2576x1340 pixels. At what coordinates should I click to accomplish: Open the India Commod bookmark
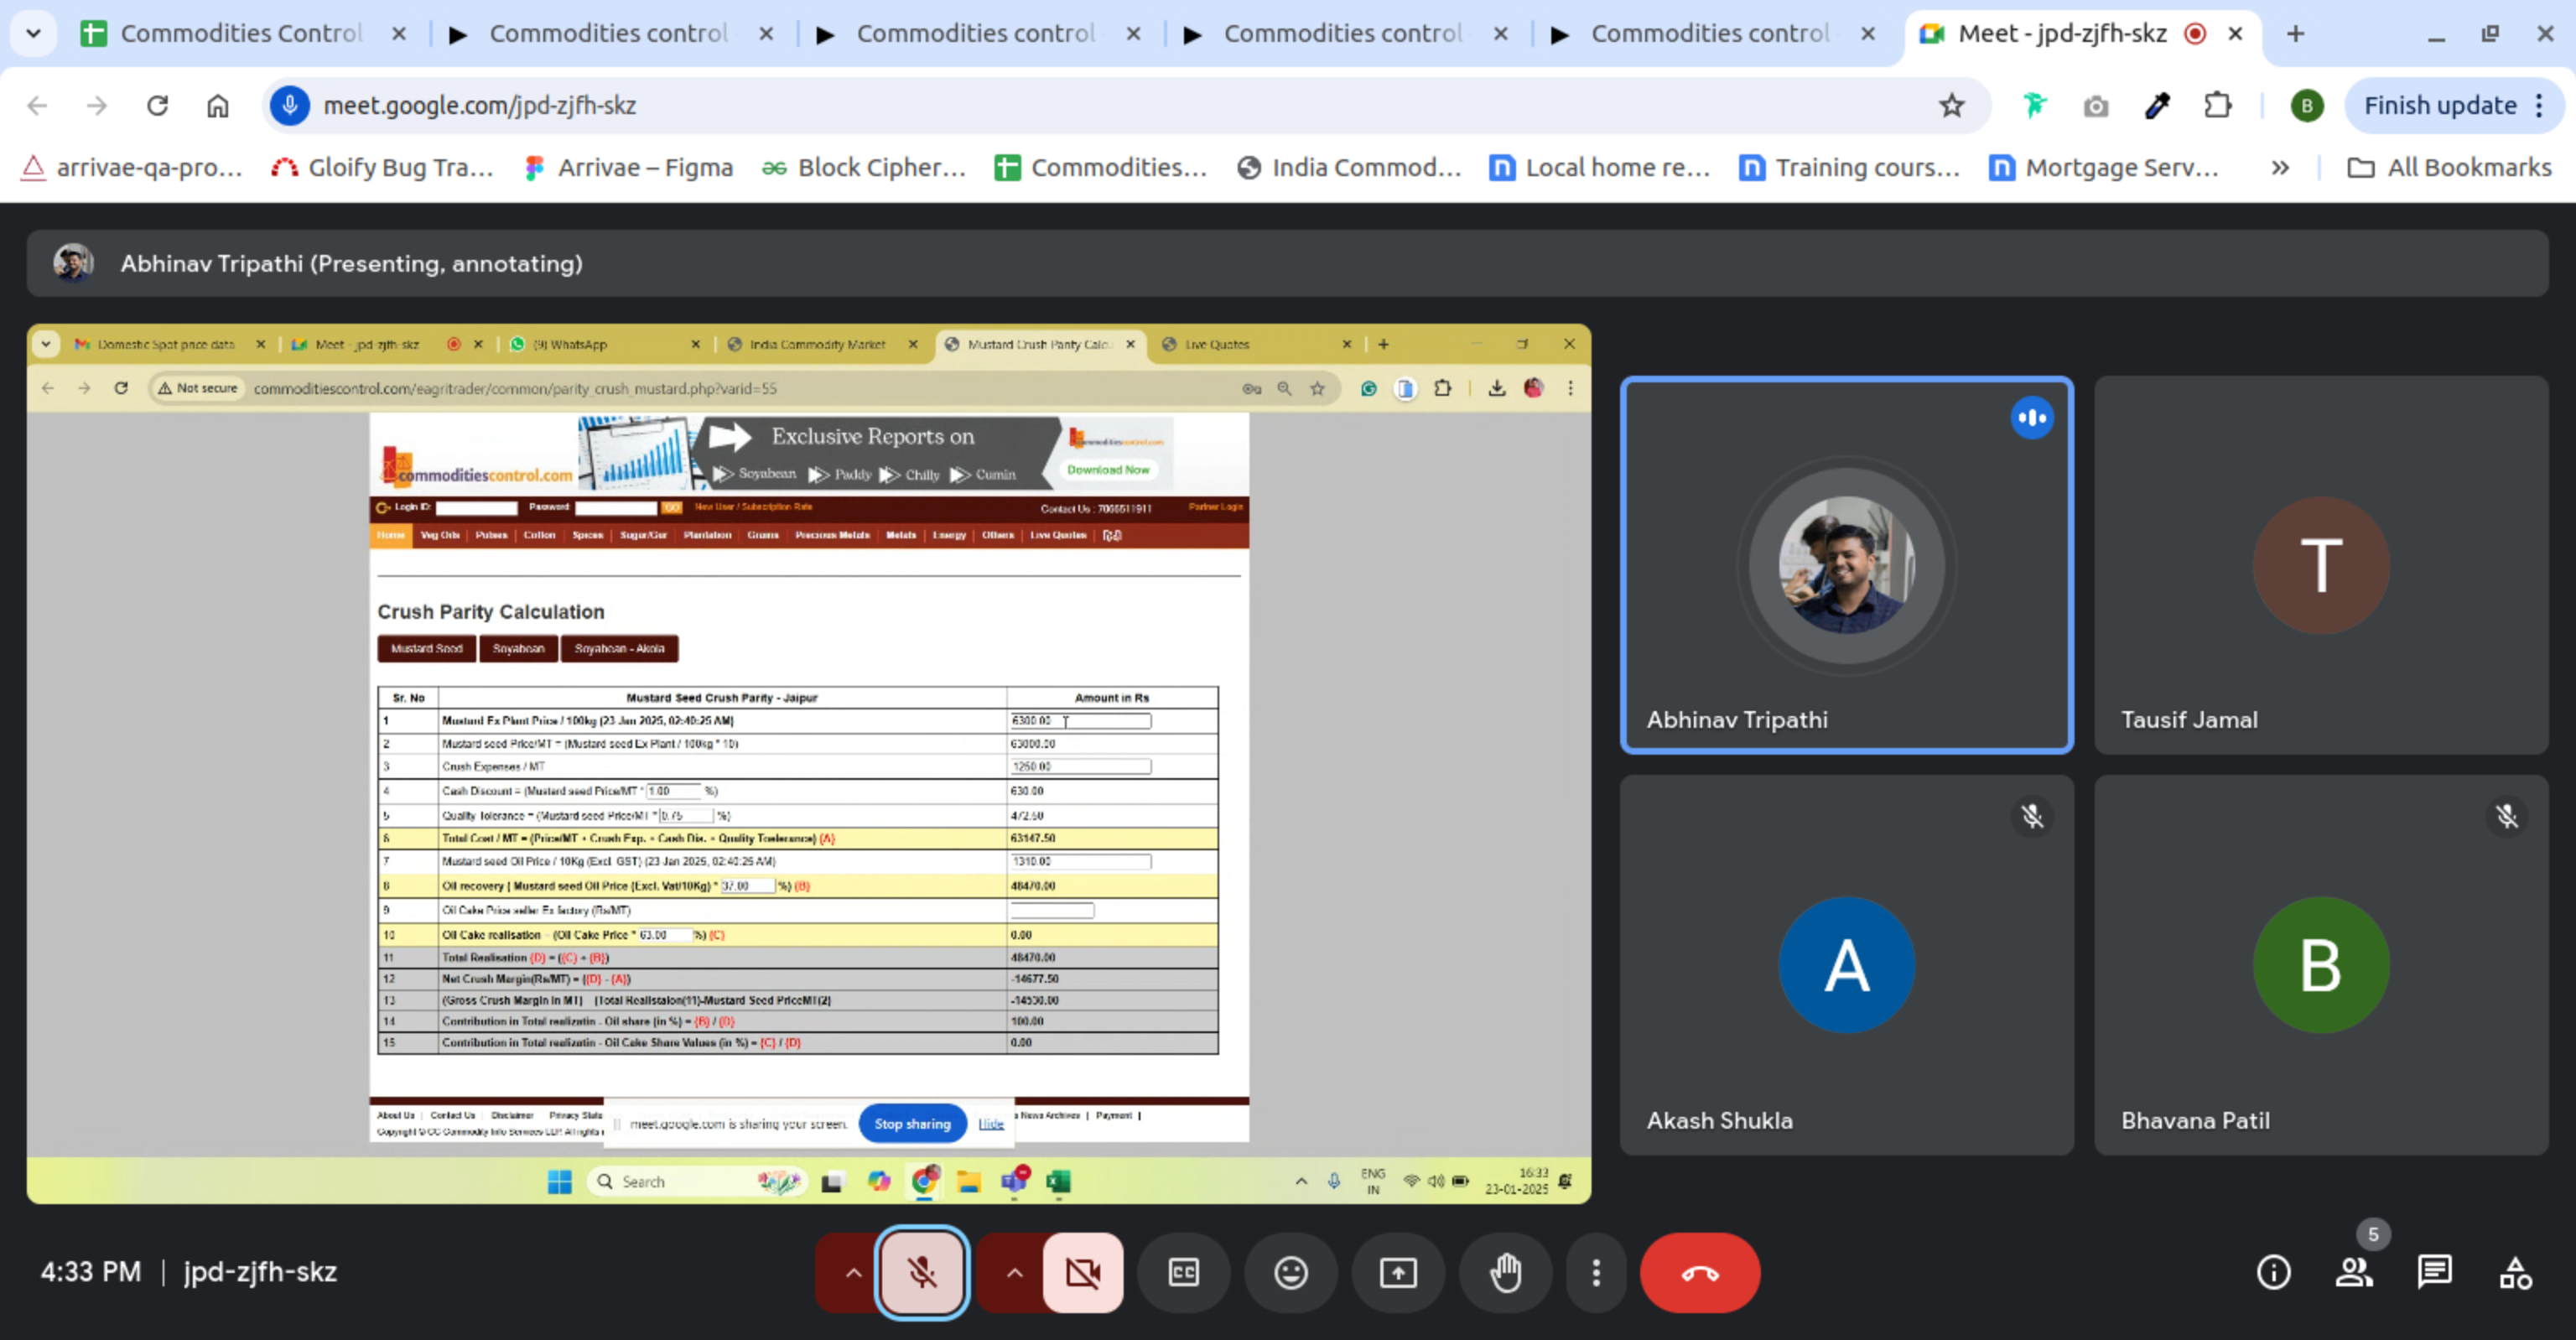[1349, 167]
